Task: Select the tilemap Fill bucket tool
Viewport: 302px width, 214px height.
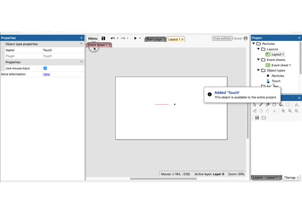Action: coord(281,105)
